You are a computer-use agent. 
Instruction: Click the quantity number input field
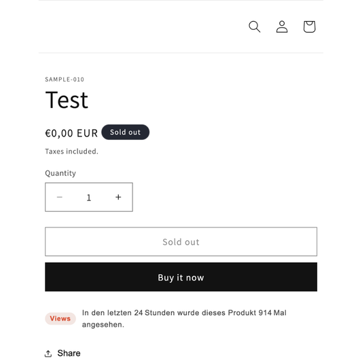click(89, 198)
